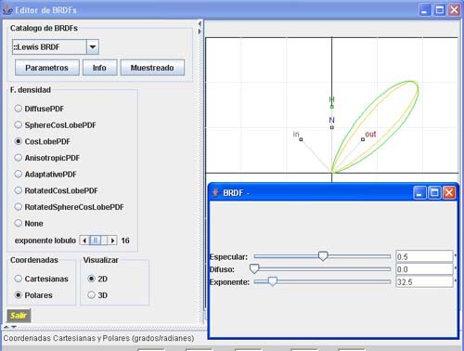
Task: Click the right arrow of exponente lobulo scrollbar
Action: [x=112, y=240]
